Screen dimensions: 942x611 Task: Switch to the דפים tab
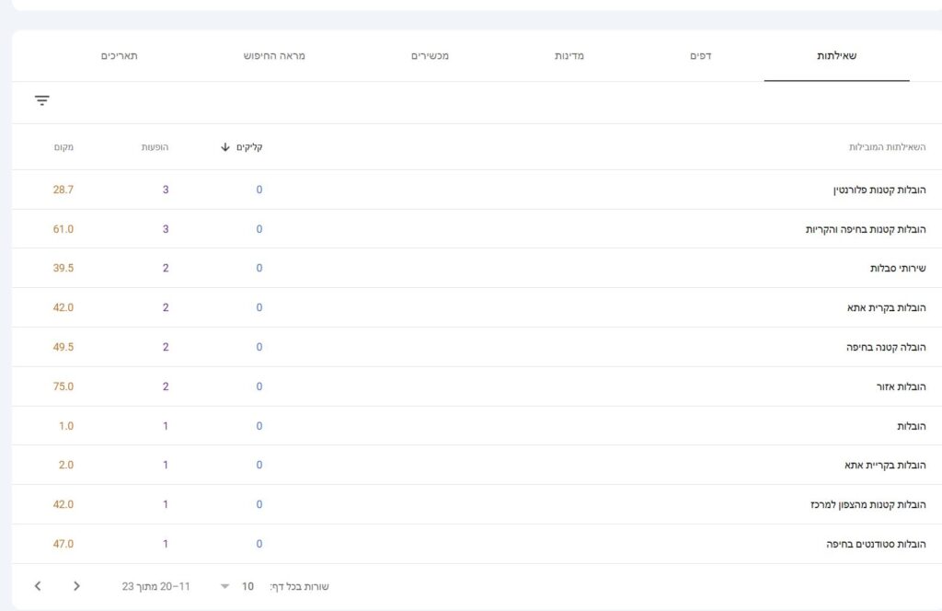pyautogui.click(x=701, y=56)
